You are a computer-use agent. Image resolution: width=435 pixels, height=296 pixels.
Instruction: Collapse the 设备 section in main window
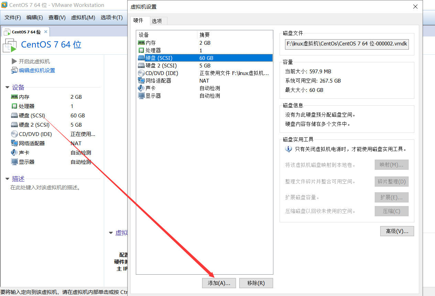[7, 87]
